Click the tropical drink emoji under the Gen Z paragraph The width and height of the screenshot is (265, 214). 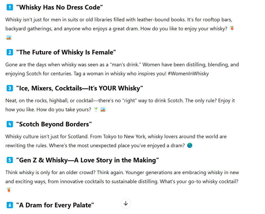9,190
